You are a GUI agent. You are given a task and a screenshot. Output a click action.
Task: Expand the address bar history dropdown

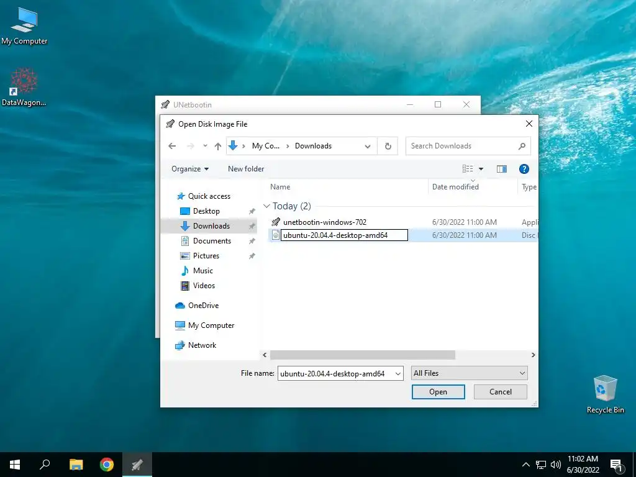368,147
